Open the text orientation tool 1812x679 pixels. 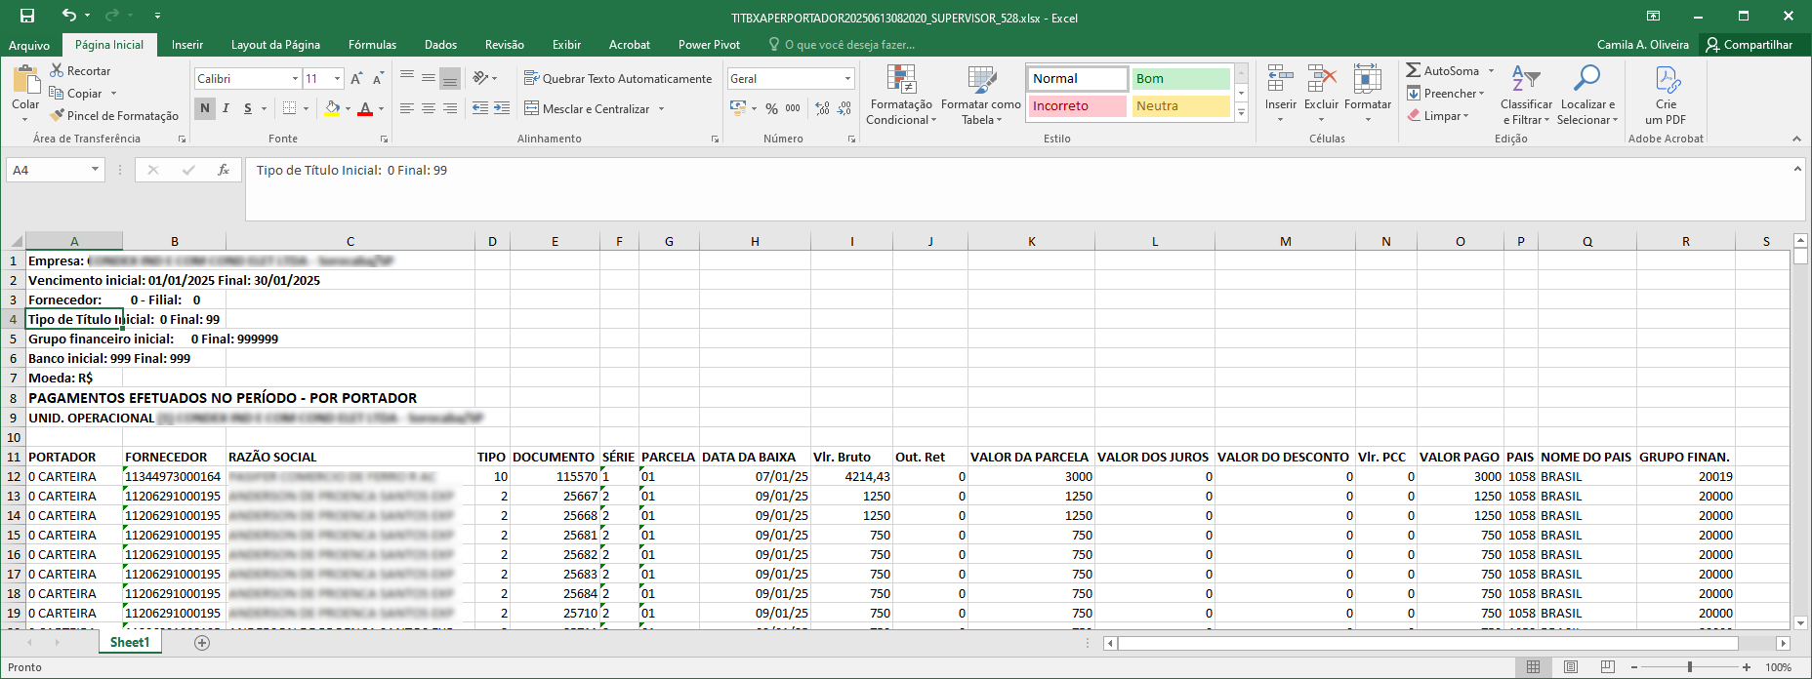coord(481,79)
